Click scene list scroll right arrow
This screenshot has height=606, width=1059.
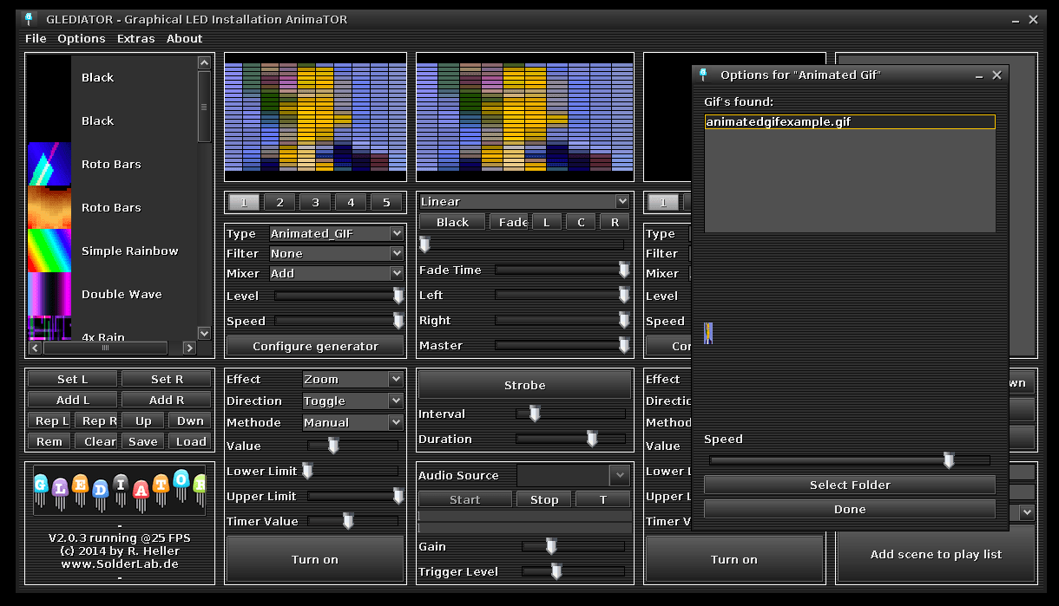[189, 348]
